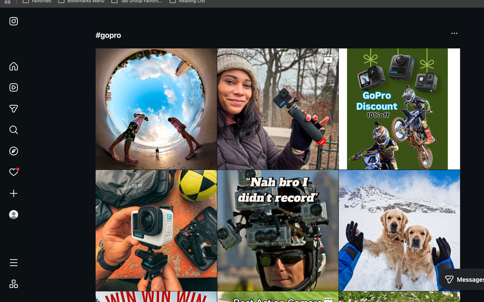
Task: Open the Home feed icon
Action: tap(13, 66)
